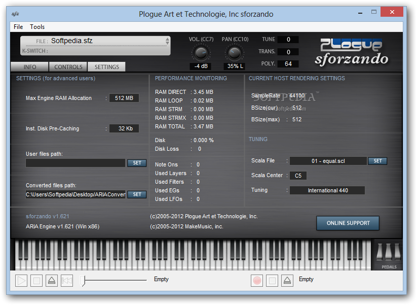Click the MIDI player rewind to start button

[67, 281]
